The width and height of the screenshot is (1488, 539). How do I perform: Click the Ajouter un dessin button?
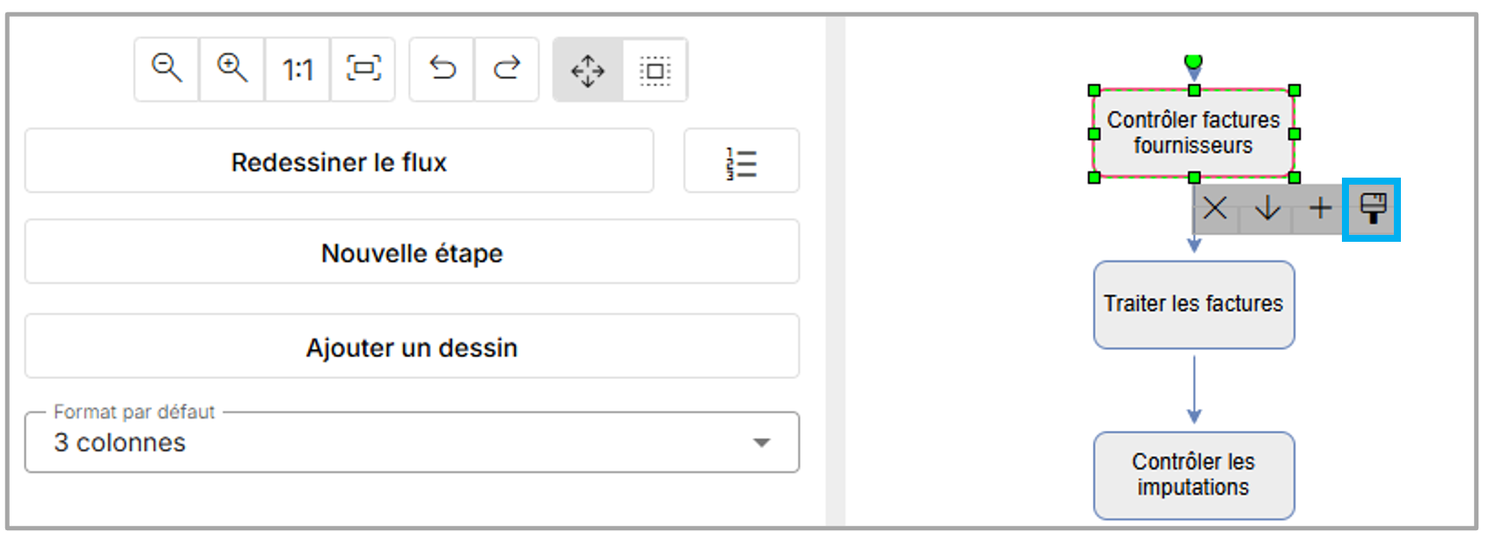(x=412, y=347)
